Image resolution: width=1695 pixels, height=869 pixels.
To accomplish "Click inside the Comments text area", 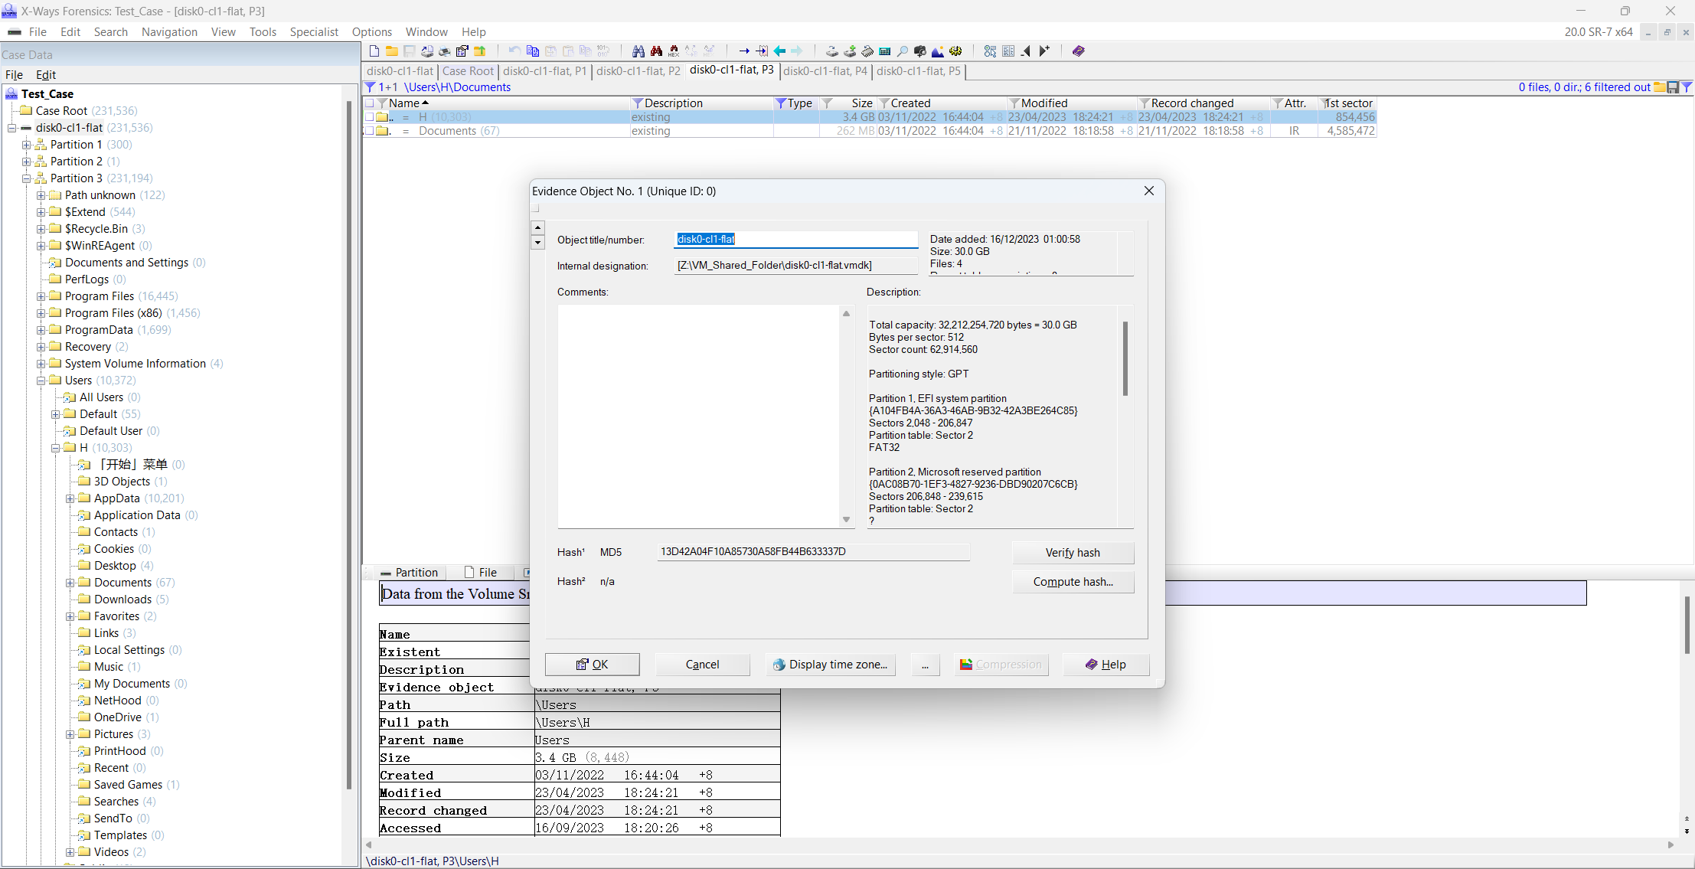I will [x=699, y=417].
